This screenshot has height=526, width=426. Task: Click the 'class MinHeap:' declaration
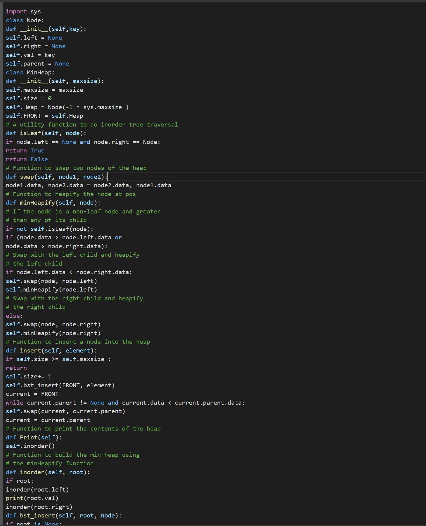(x=30, y=73)
